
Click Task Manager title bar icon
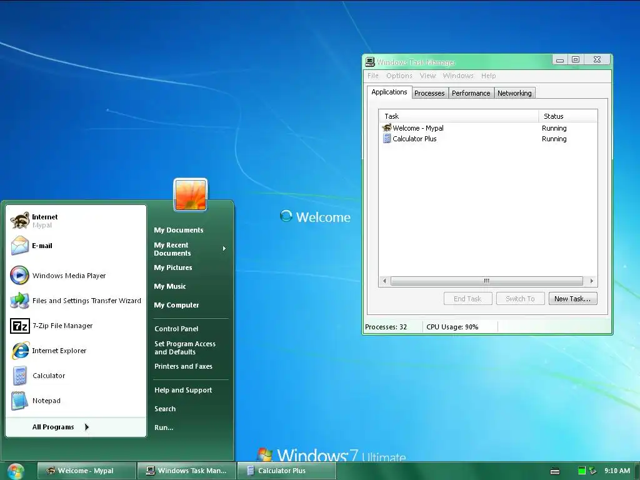tap(370, 62)
